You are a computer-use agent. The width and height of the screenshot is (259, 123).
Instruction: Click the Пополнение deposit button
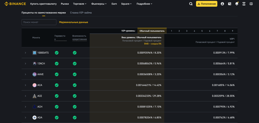207,4
